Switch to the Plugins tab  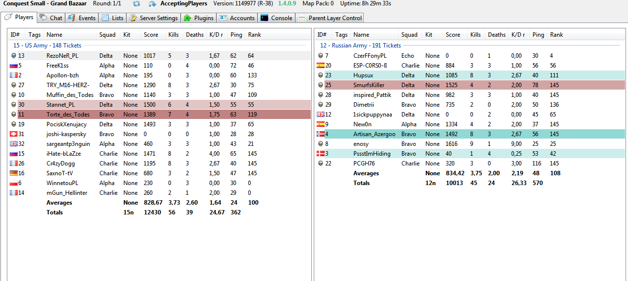coord(199,18)
